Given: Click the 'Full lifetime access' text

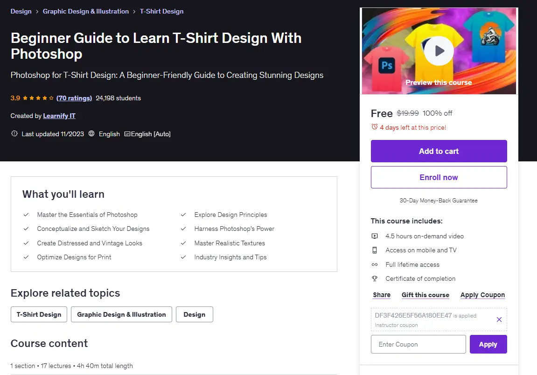Looking at the screenshot, I should (412, 265).
